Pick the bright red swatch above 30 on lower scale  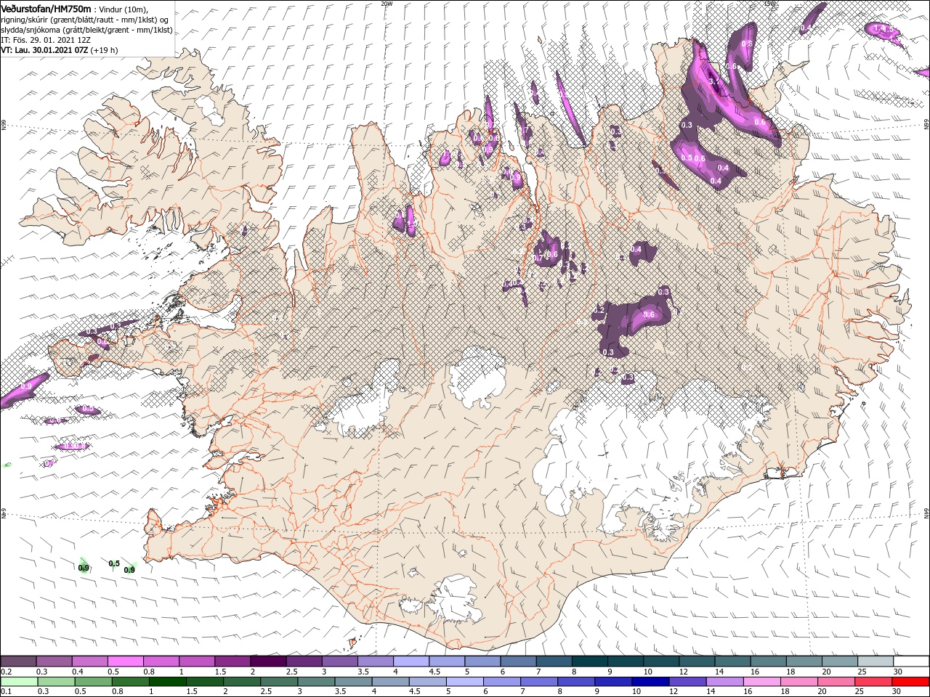point(912,682)
